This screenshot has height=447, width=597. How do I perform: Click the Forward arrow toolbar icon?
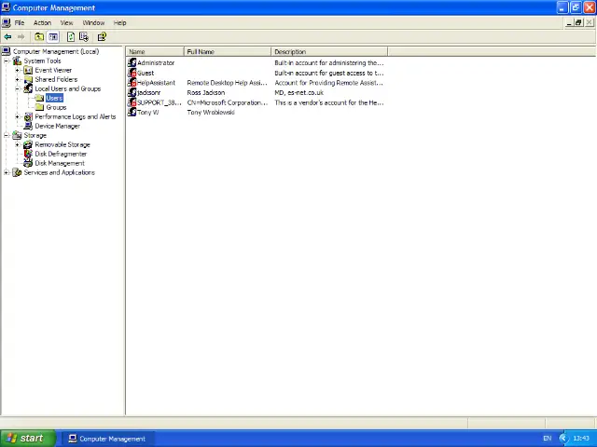pyautogui.click(x=21, y=37)
